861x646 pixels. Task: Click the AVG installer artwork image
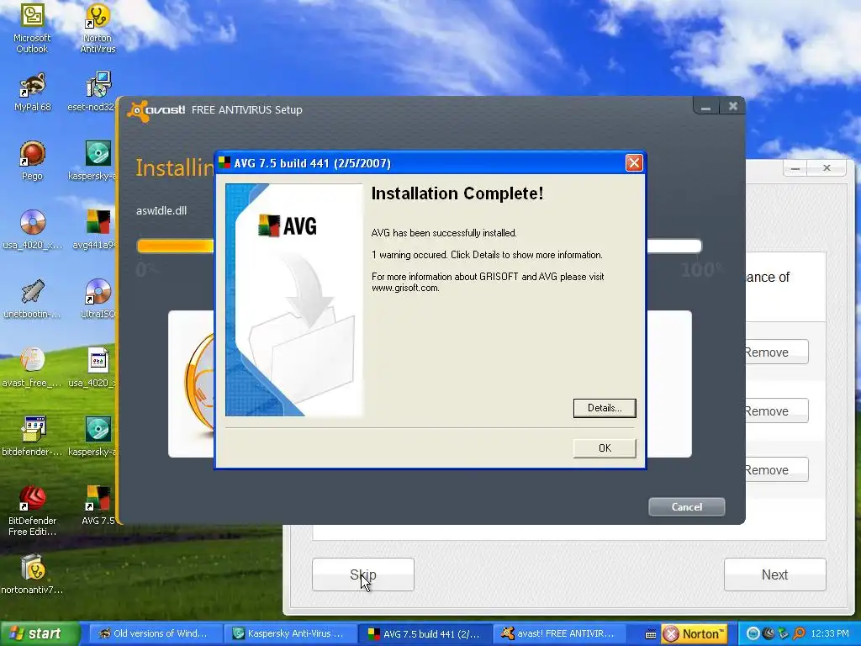(x=294, y=300)
